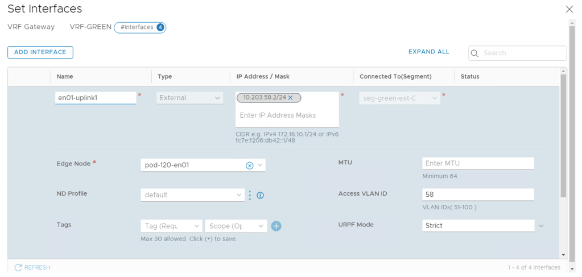Screen dimensions: 582x277
Task: Expand the Edge Node dropdown
Action: pyautogui.click(x=260, y=166)
